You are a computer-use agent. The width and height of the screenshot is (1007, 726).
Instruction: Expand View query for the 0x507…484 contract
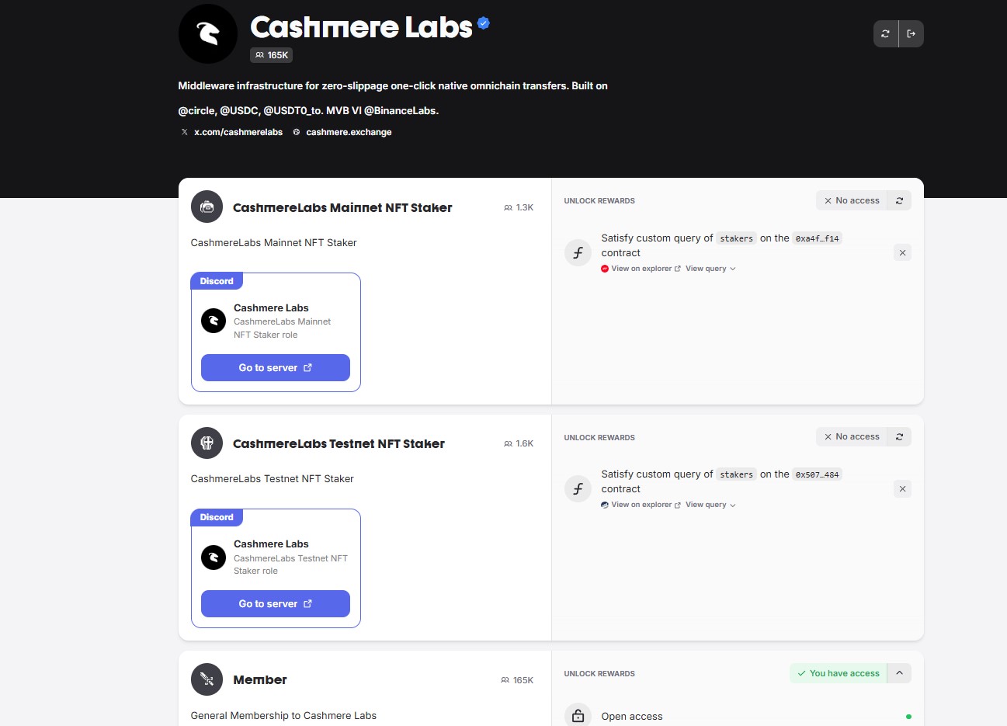pyautogui.click(x=710, y=505)
